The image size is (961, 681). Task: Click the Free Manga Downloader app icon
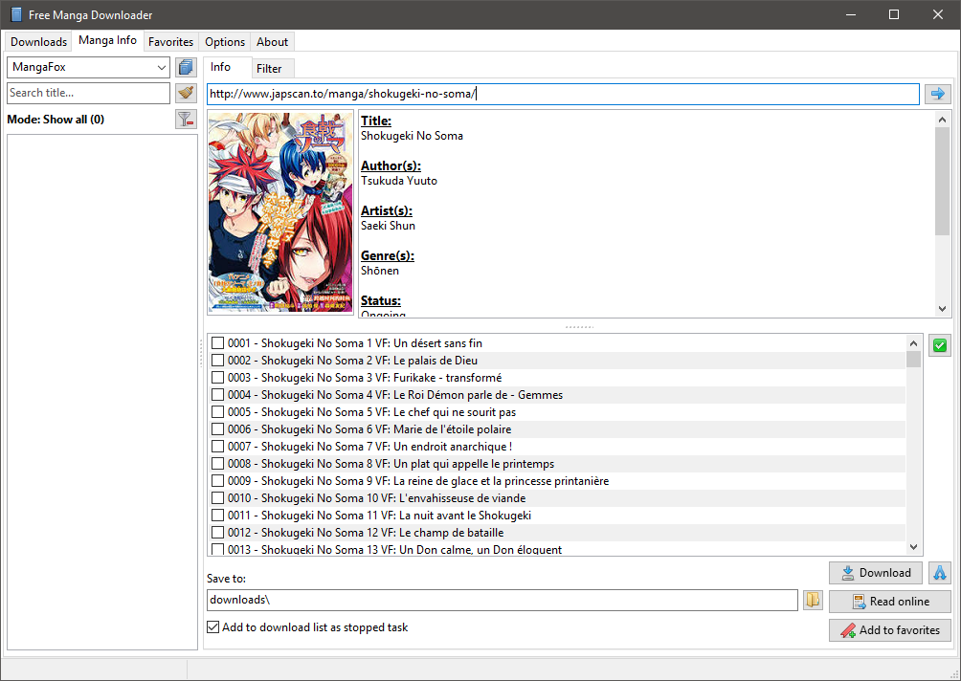point(16,14)
